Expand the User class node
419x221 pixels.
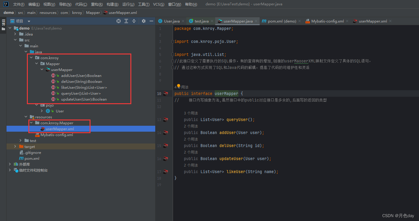[x=42, y=111]
